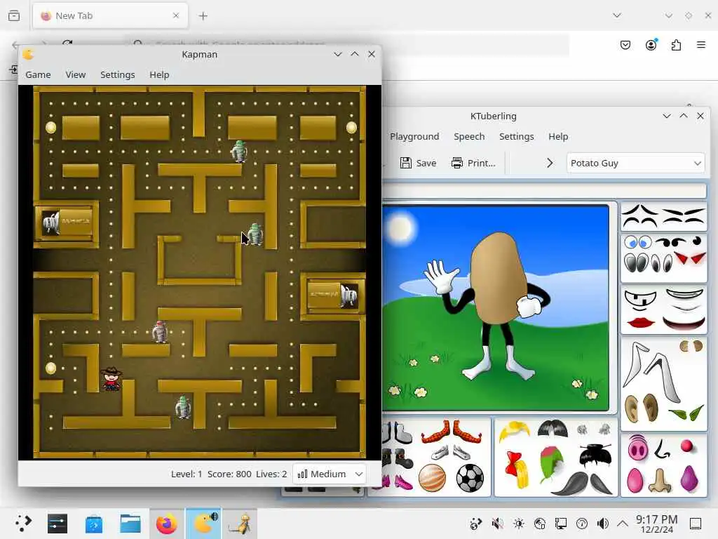
Task: Click the Print... button in KTuberling
Action: click(473, 163)
